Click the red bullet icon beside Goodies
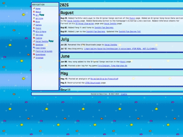 34,44
